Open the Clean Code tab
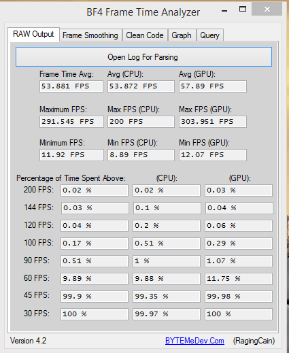 [x=145, y=35]
